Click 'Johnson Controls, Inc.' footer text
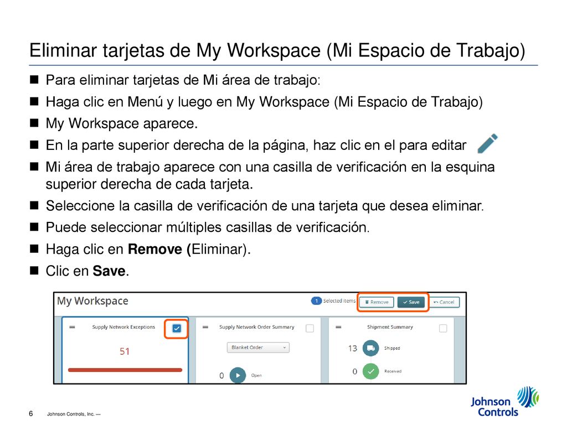Screen dimensions: 567x425 click(x=74, y=414)
